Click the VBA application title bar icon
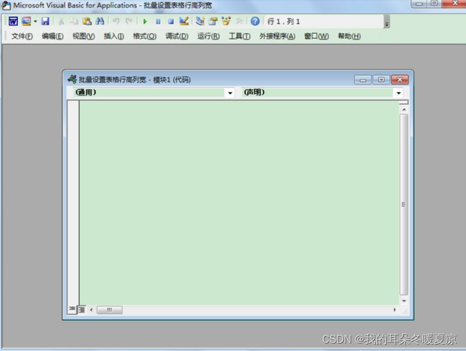The height and width of the screenshot is (351, 466). click(6, 5)
